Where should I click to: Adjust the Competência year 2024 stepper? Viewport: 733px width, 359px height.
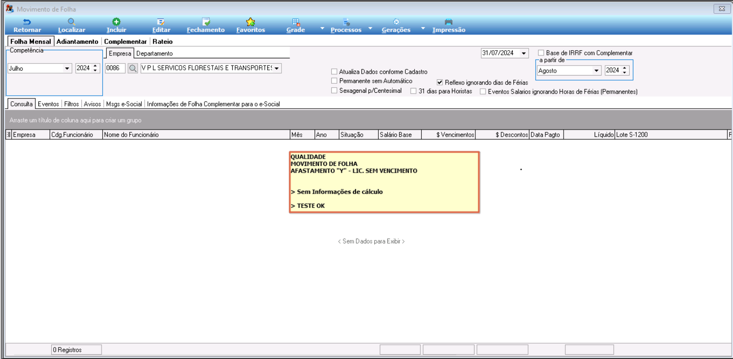click(95, 68)
